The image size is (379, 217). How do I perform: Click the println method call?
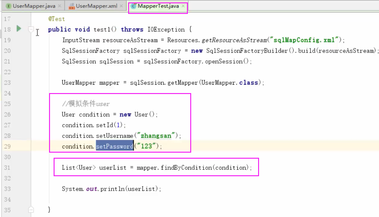(113, 189)
